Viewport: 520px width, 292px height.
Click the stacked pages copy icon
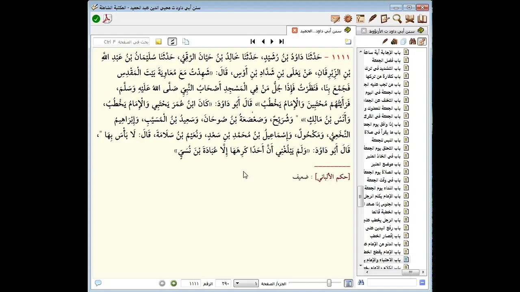403,41
